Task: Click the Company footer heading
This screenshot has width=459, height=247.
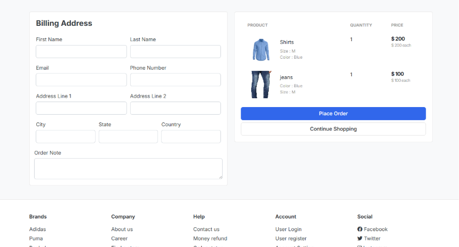Action: coord(123,217)
